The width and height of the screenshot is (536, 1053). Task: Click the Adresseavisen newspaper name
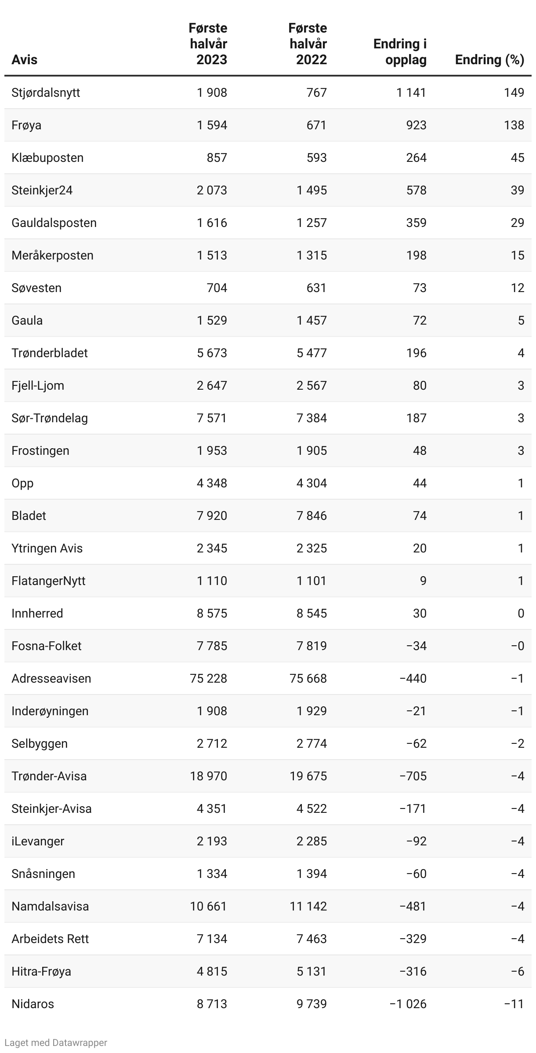click(x=51, y=679)
